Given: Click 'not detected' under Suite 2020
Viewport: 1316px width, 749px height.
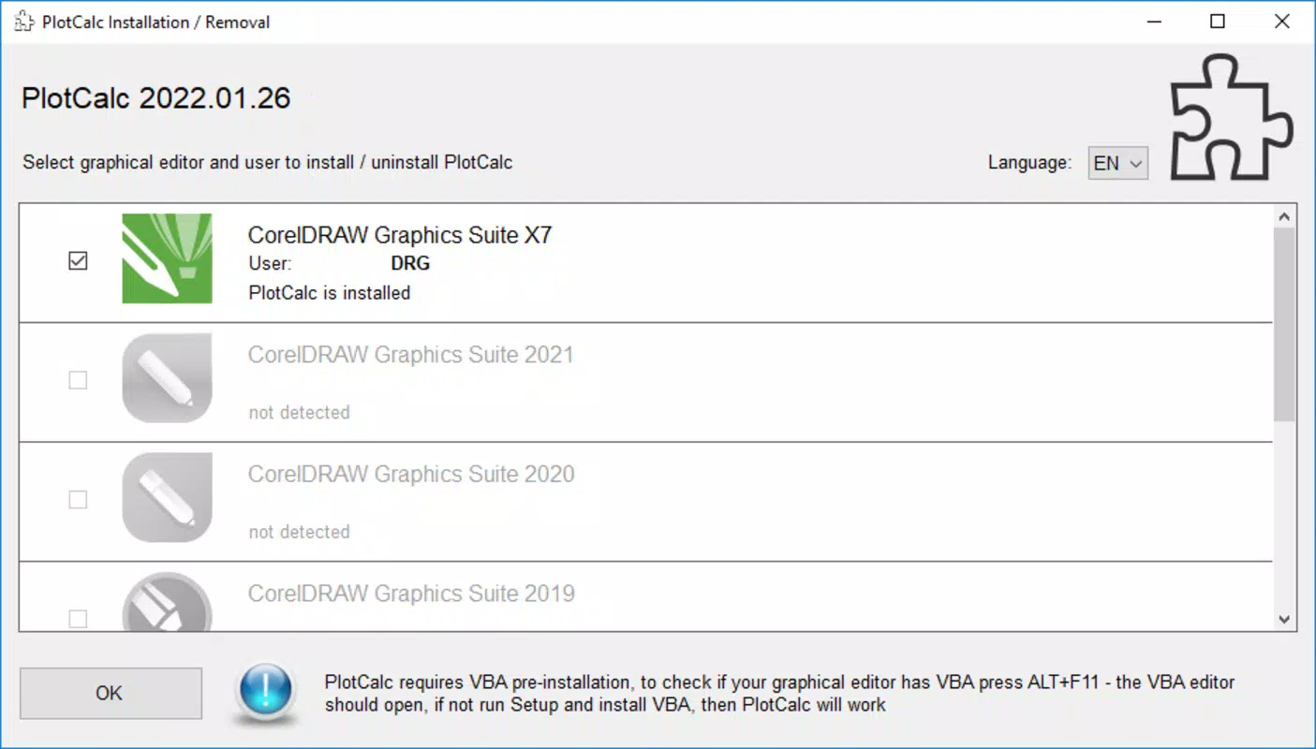Looking at the screenshot, I should click(x=300, y=532).
